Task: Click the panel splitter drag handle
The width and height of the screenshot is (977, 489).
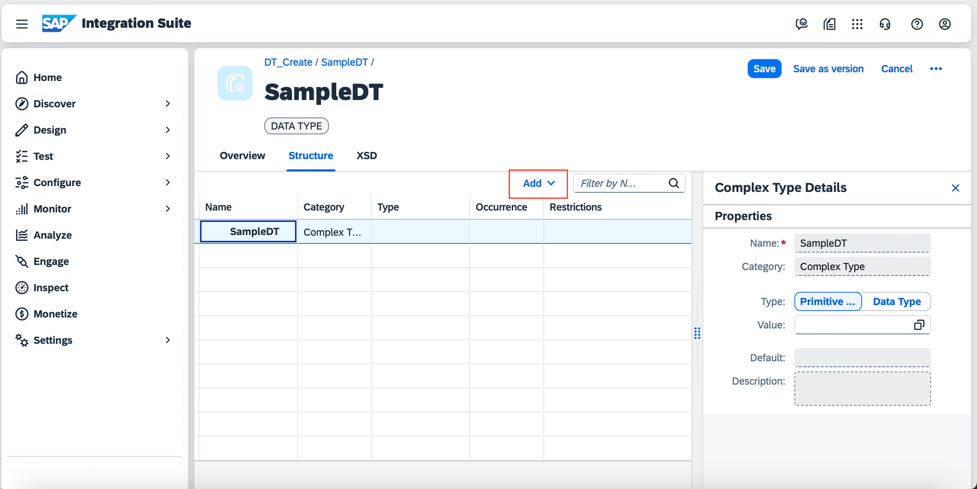Action: coord(697,334)
